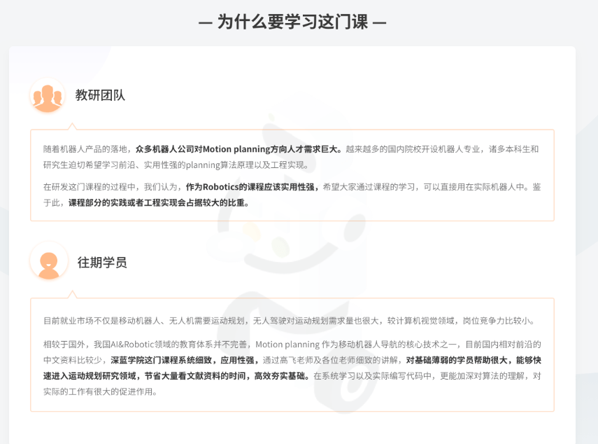Click the line 实际的工作有很大的促进作用
The image size is (598, 444).
pos(100,391)
